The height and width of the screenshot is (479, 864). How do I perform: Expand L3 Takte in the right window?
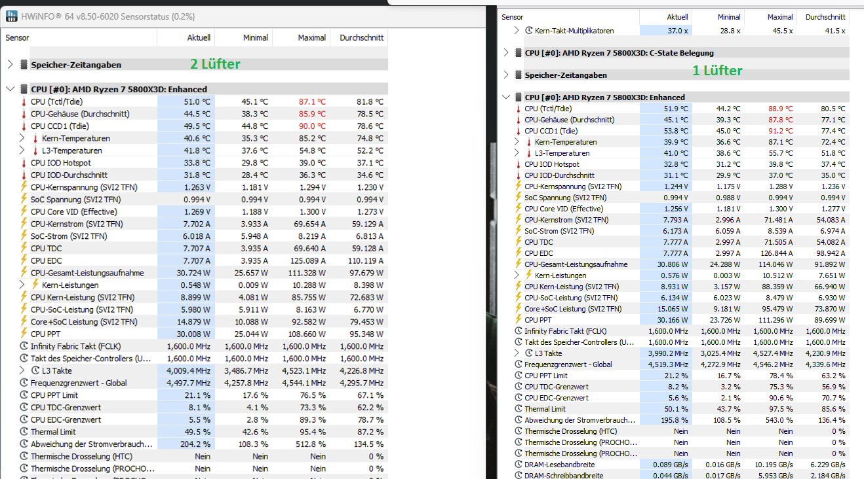[517, 353]
